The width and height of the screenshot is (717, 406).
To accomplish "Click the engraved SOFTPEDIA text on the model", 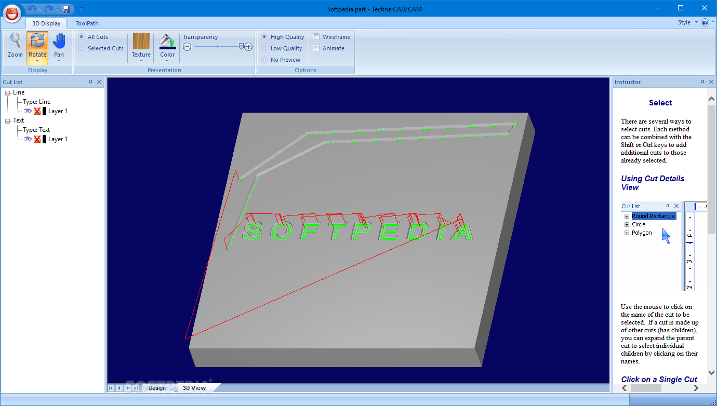I will (x=357, y=232).
